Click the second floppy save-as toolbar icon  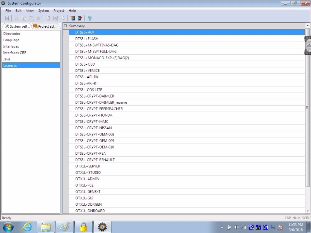coord(56,18)
